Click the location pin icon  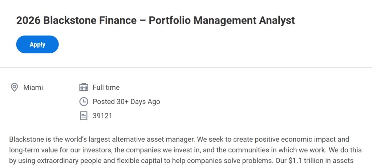[x=15, y=87]
